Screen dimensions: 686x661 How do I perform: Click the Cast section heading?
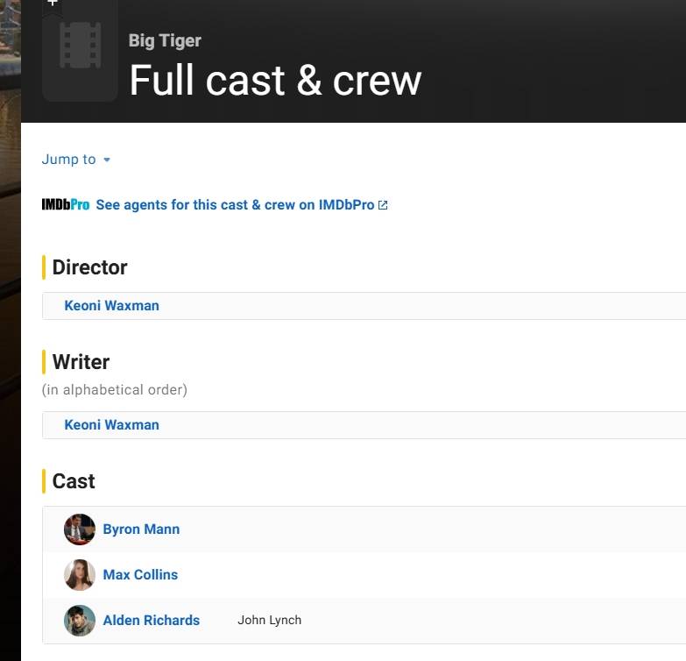[x=74, y=481]
